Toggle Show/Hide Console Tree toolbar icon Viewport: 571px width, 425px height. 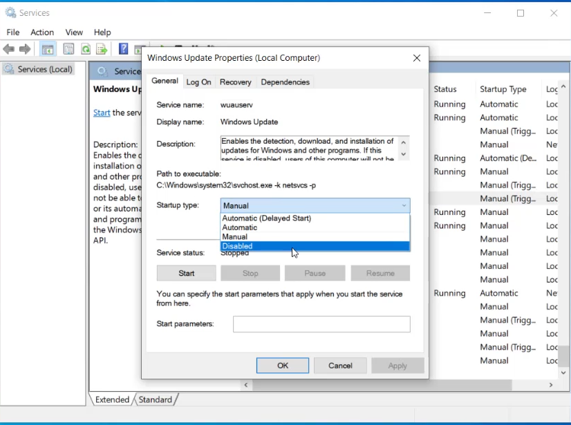click(x=48, y=49)
